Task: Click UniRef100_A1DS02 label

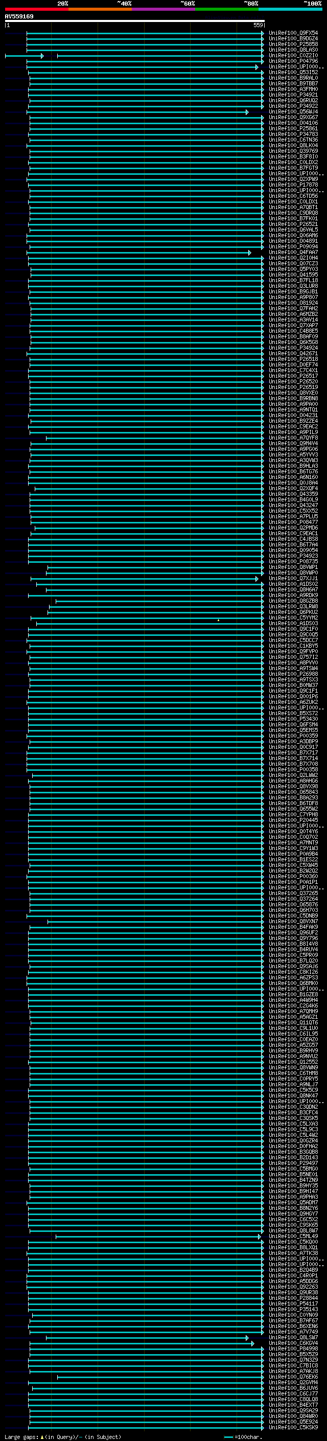Action: coord(293,584)
